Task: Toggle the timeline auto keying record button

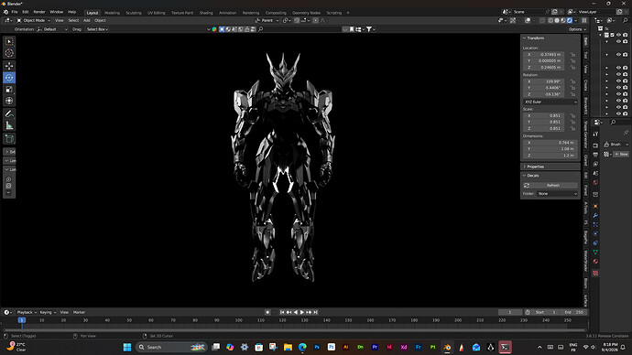Action: (x=267, y=312)
